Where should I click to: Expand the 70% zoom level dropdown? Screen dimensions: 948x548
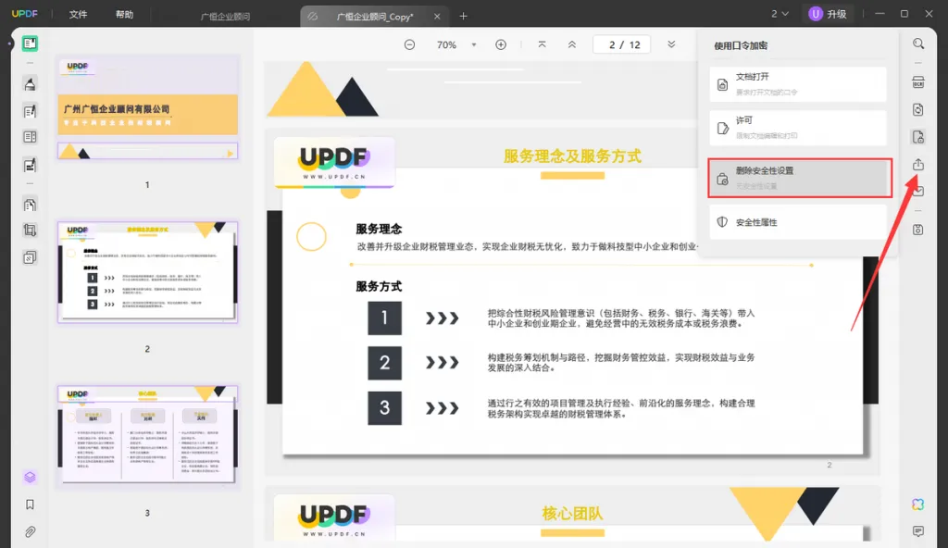(474, 44)
